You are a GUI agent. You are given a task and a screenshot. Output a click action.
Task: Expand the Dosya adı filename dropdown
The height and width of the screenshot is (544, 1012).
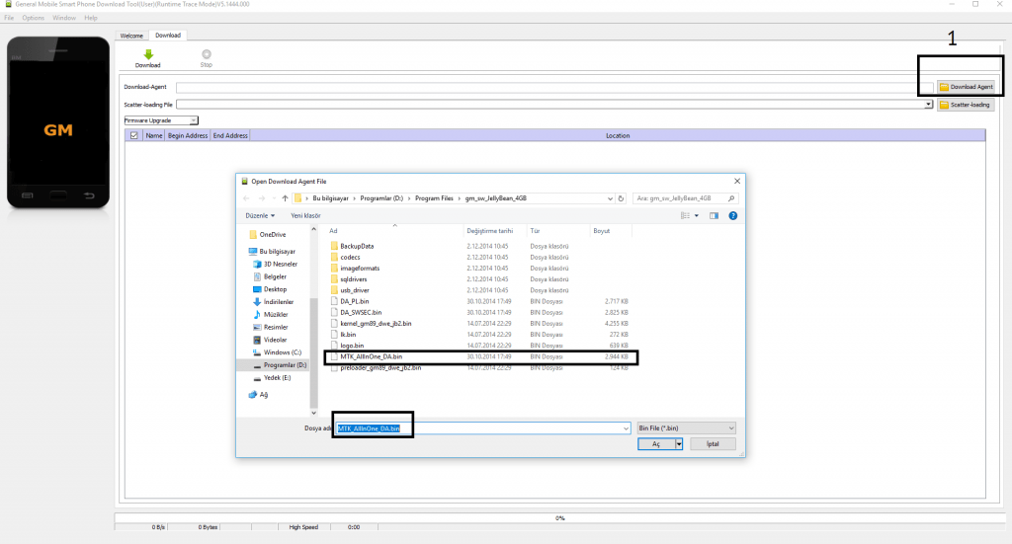coord(626,428)
